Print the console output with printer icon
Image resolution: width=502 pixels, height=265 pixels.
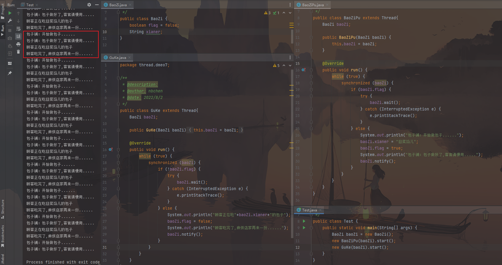[x=18, y=44]
